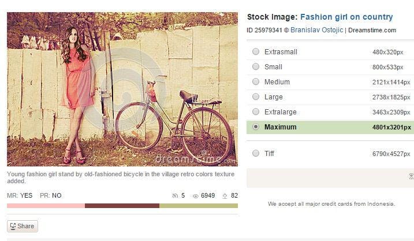414x241 pixels.
Task: Click the olive green color swatch
Action: [x=198, y=206]
